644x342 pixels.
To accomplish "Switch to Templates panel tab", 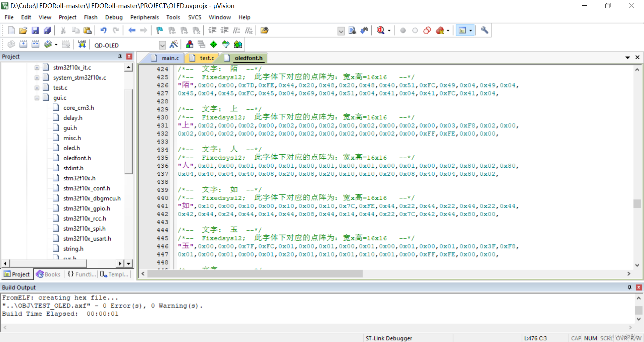I will tap(114, 274).
